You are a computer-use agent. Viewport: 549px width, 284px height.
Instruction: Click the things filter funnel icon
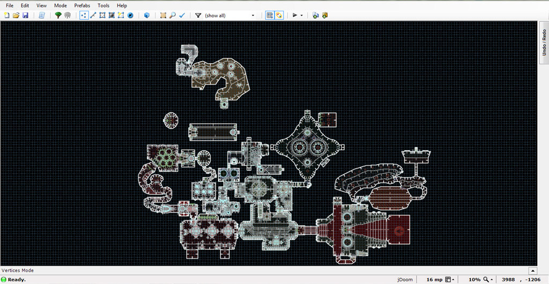[198, 16]
